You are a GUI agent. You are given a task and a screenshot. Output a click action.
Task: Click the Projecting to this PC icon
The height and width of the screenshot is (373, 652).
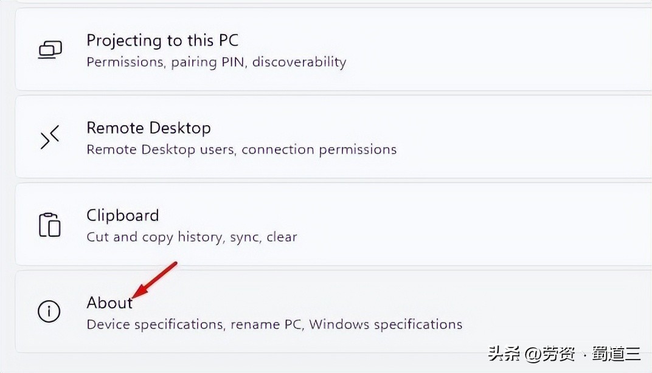[x=49, y=49]
